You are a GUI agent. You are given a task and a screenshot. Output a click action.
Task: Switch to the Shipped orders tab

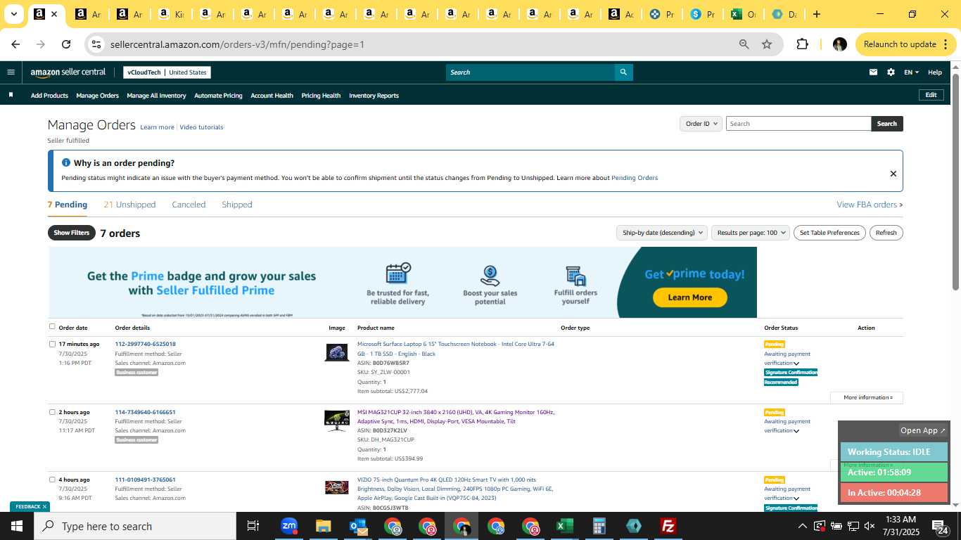[237, 205]
